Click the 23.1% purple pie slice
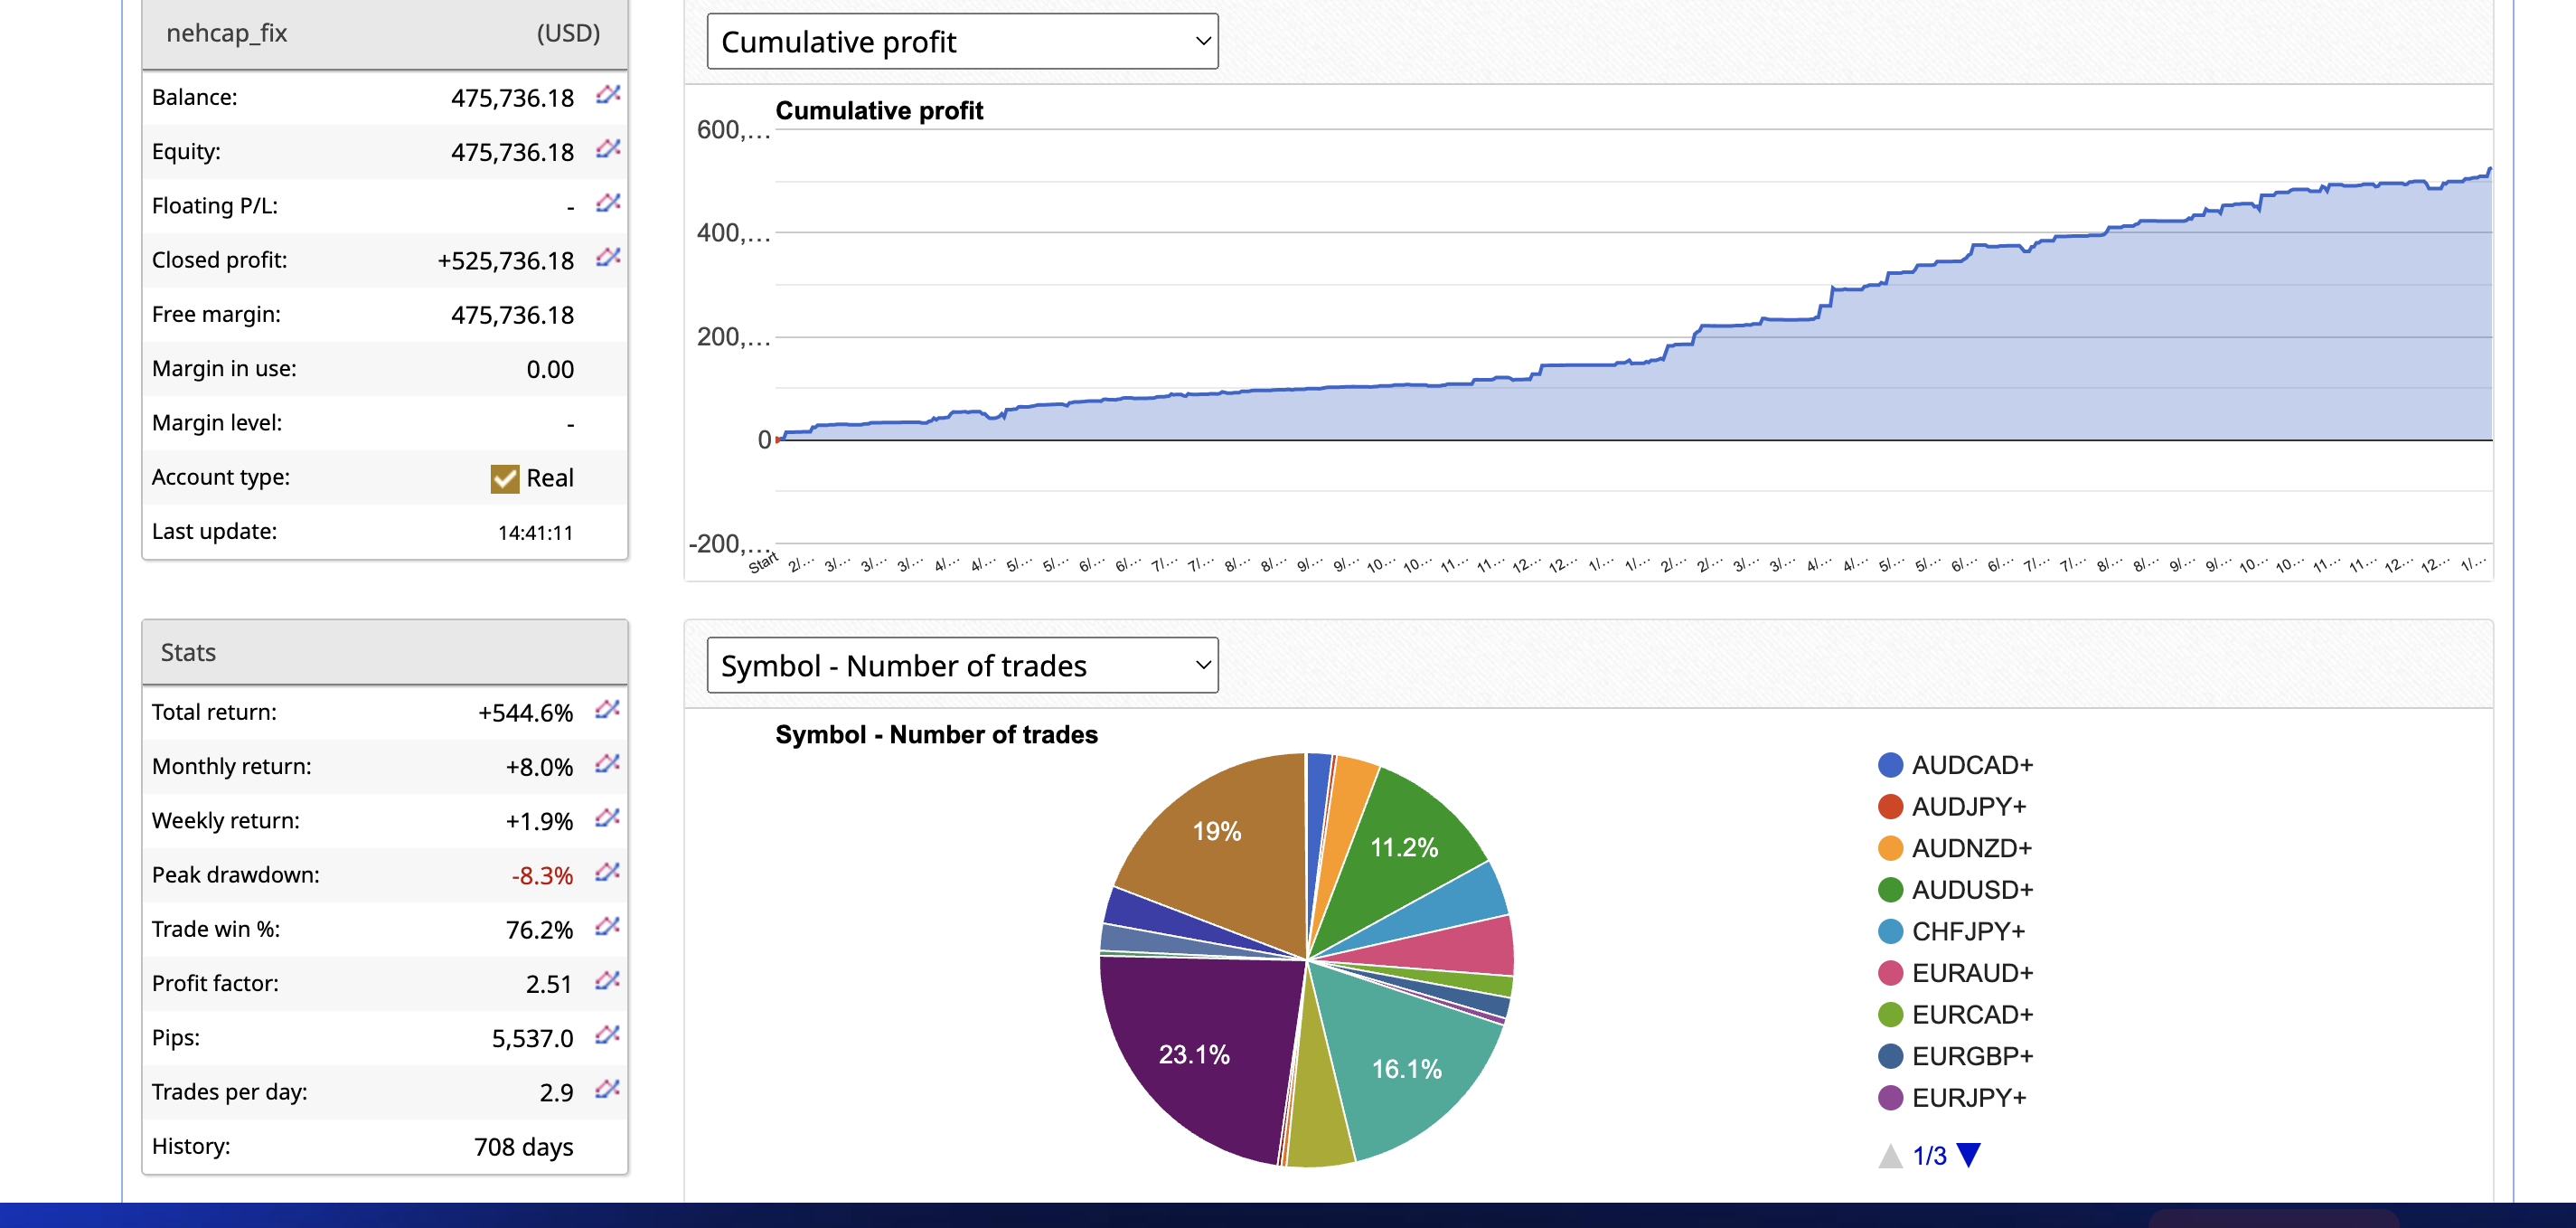This screenshot has height=1228, width=2576. [1193, 1053]
